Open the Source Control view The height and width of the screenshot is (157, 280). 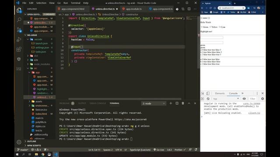[19, 30]
